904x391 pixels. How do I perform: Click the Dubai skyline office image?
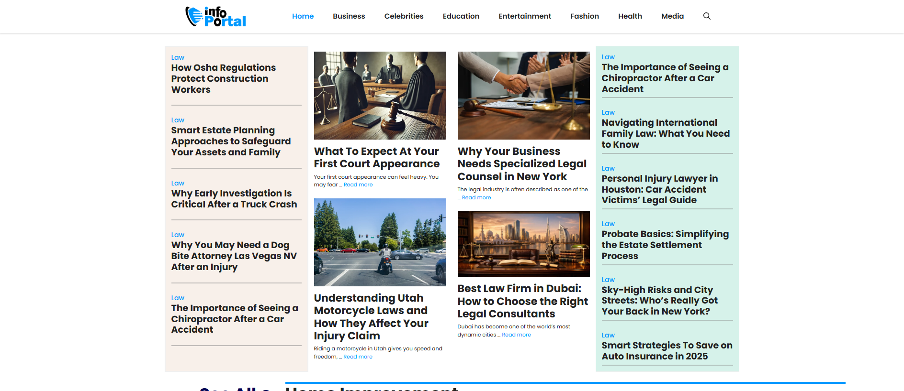point(524,244)
